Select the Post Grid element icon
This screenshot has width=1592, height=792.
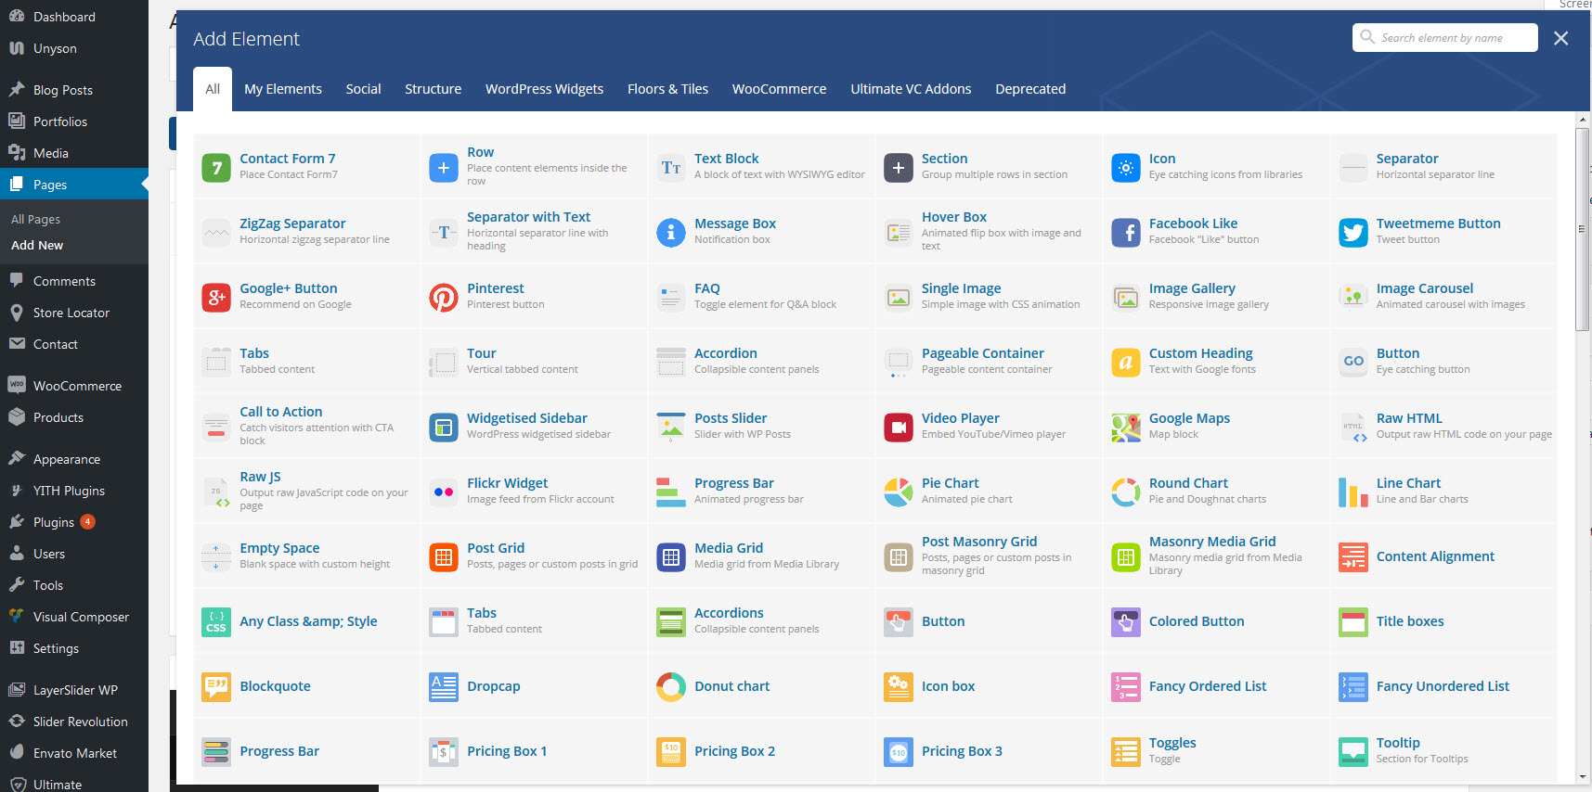pos(444,557)
